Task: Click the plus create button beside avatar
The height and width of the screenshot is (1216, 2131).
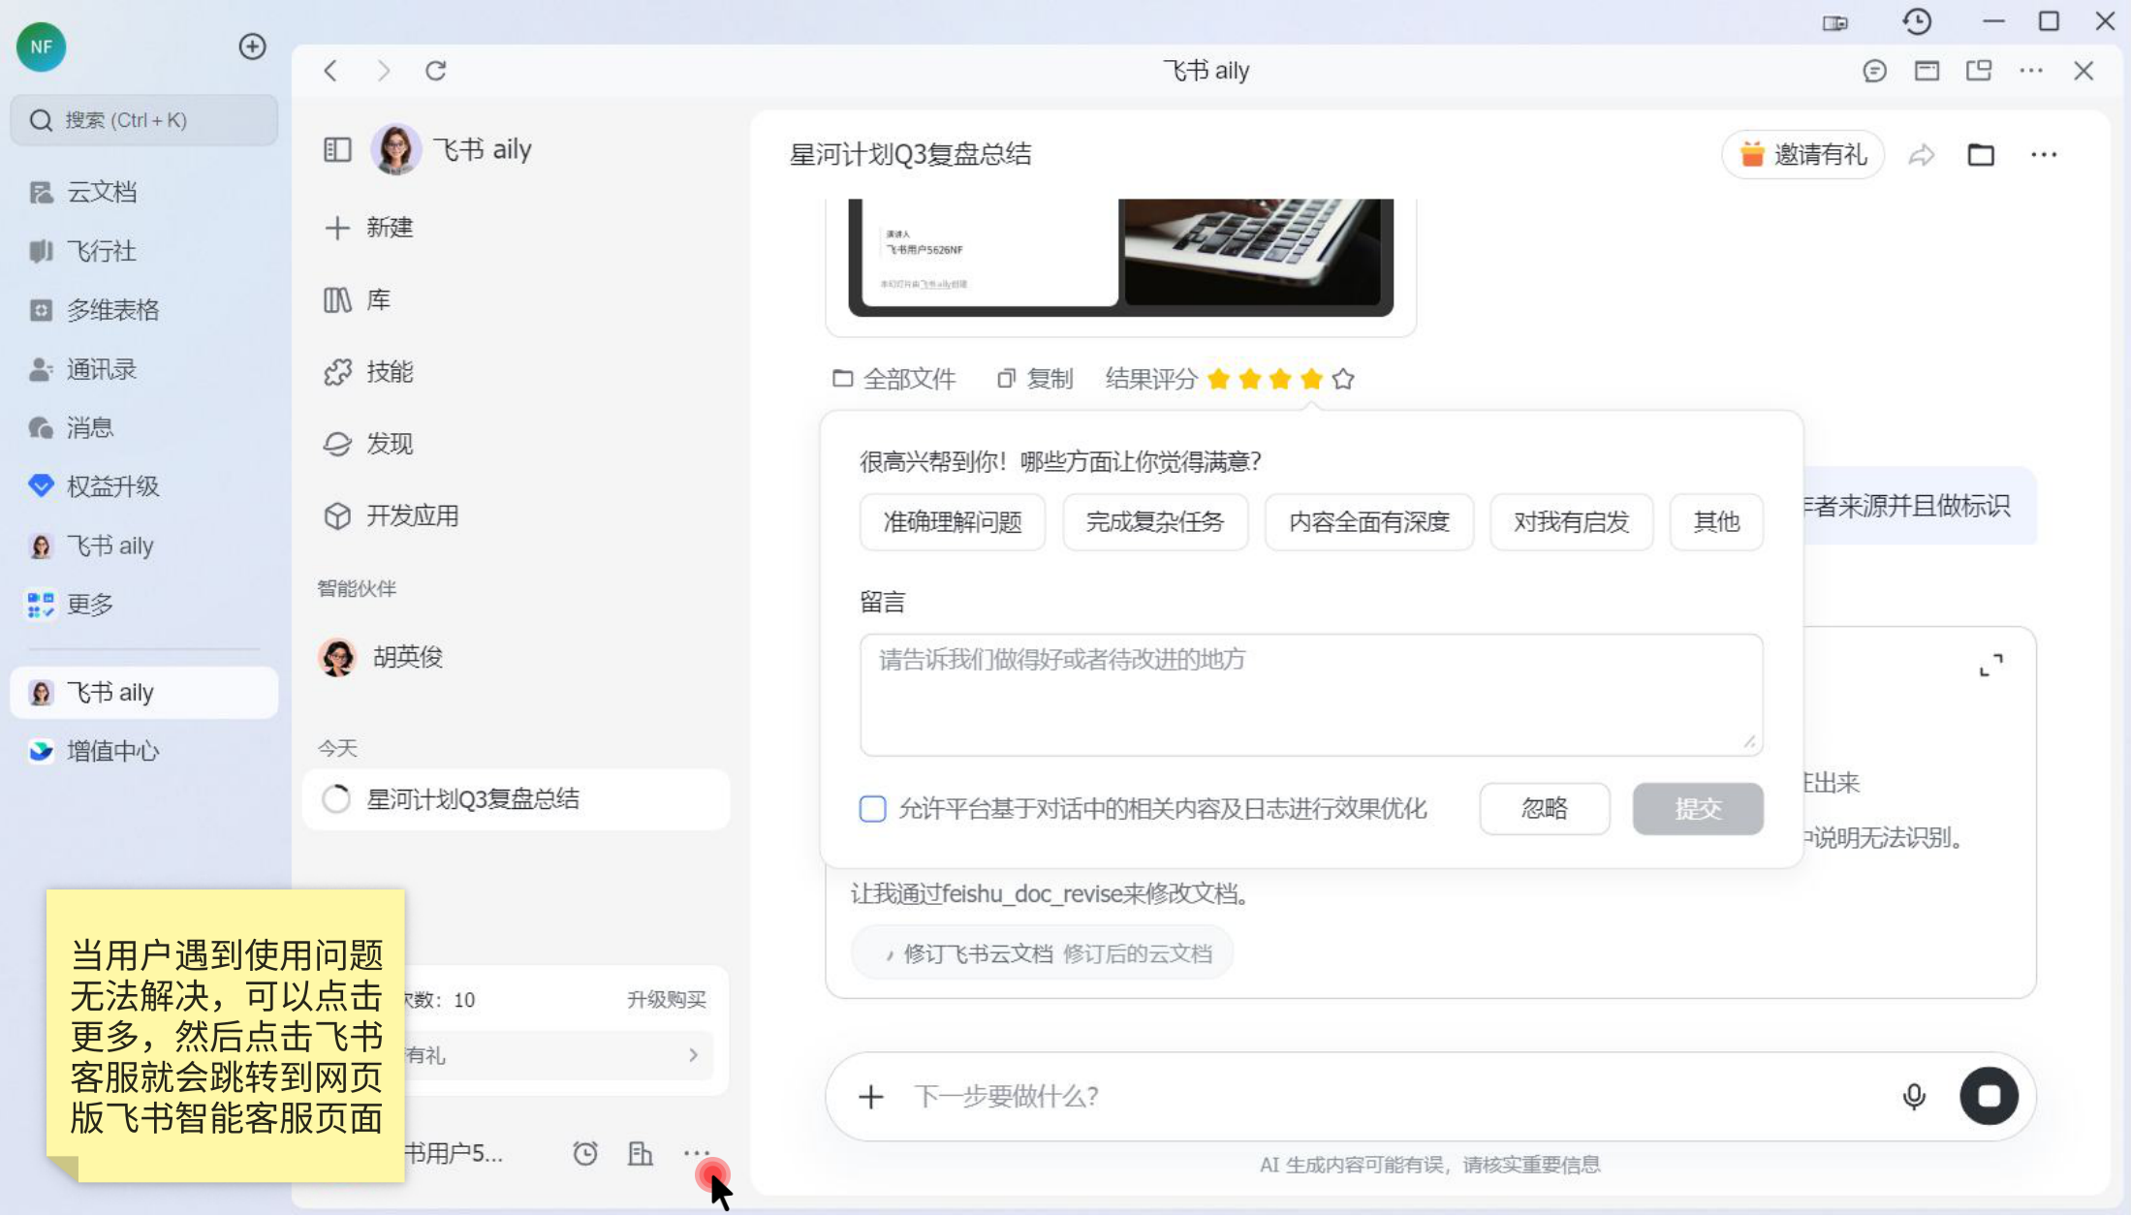Action: [252, 47]
